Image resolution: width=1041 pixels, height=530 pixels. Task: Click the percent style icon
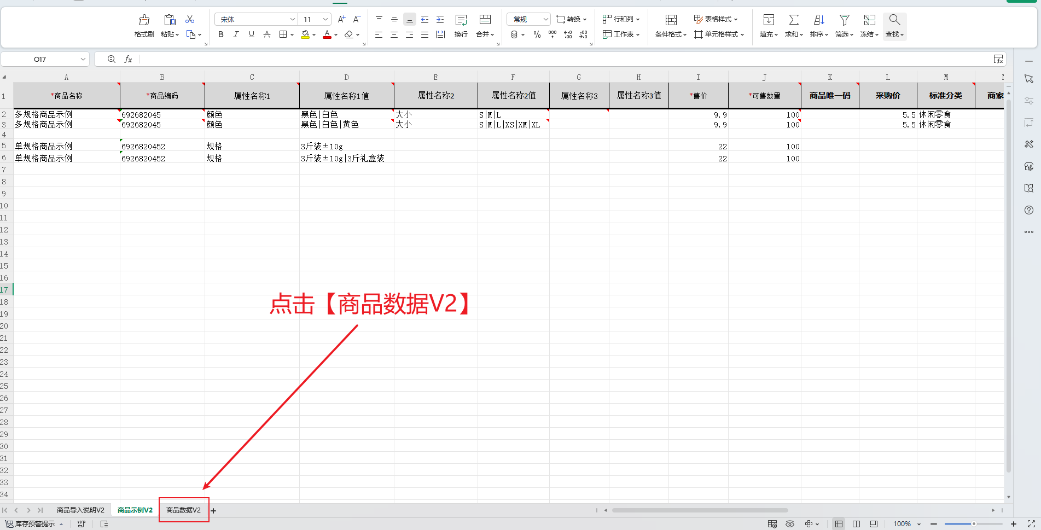click(537, 34)
